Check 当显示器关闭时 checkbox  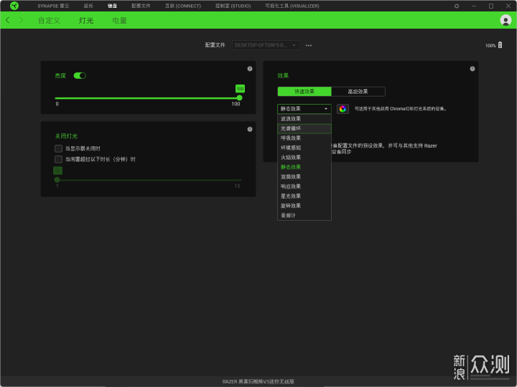coord(58,149)
